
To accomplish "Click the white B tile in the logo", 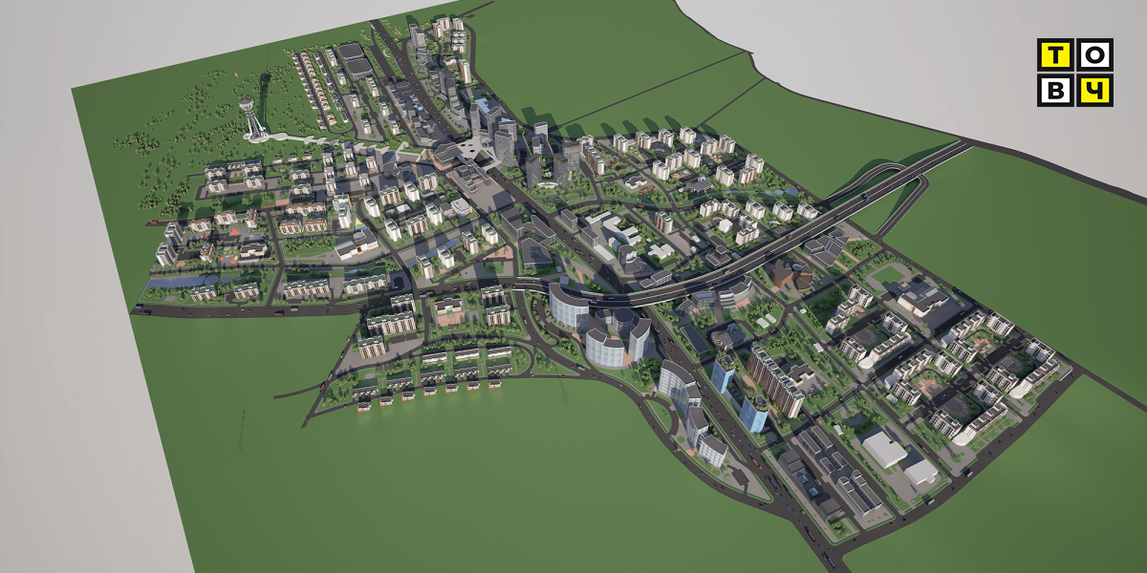I will point(1055,90).
